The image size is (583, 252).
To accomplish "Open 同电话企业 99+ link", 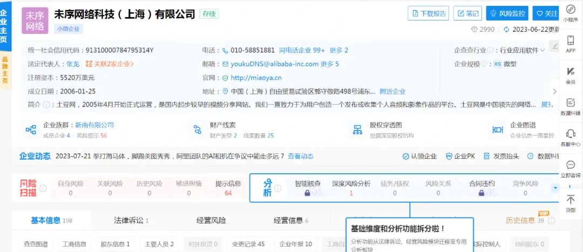I will (302, 50).
